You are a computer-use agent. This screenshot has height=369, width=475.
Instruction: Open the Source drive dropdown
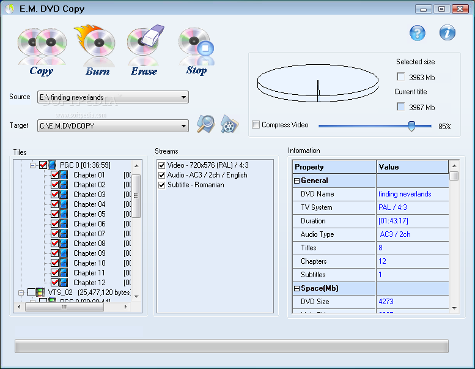183,97
